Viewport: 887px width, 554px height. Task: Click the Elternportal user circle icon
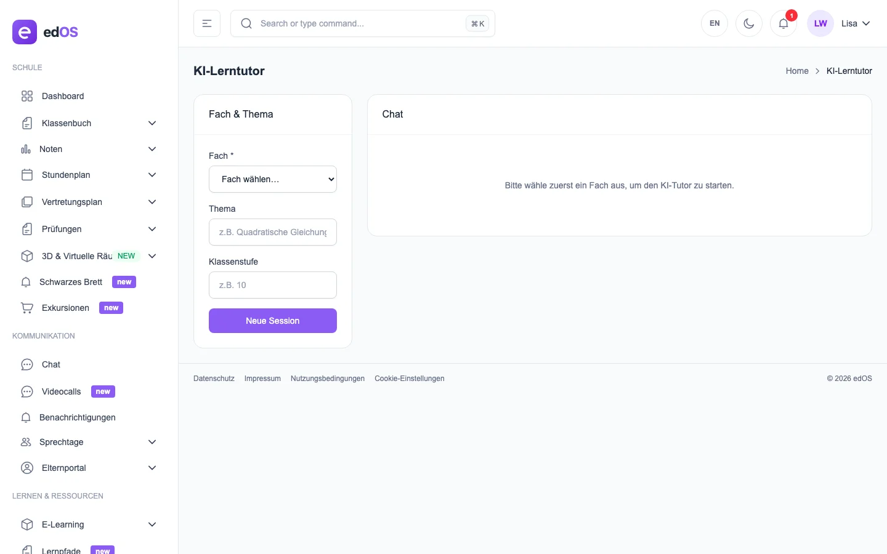[x=27, y=468]
